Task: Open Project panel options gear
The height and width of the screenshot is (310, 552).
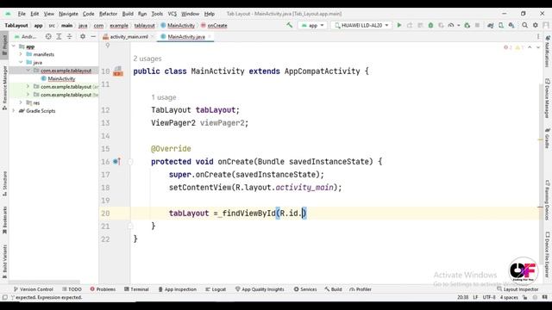Action: tap(83, 36)
